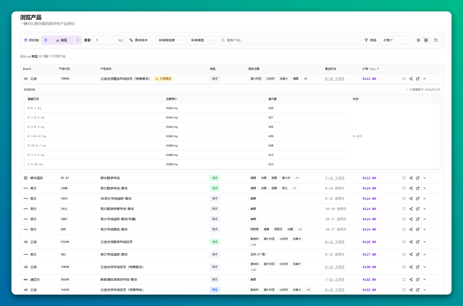Open TDPHR product in new window
This screenshot has height=306, width=463.
(x=418, y=79)
